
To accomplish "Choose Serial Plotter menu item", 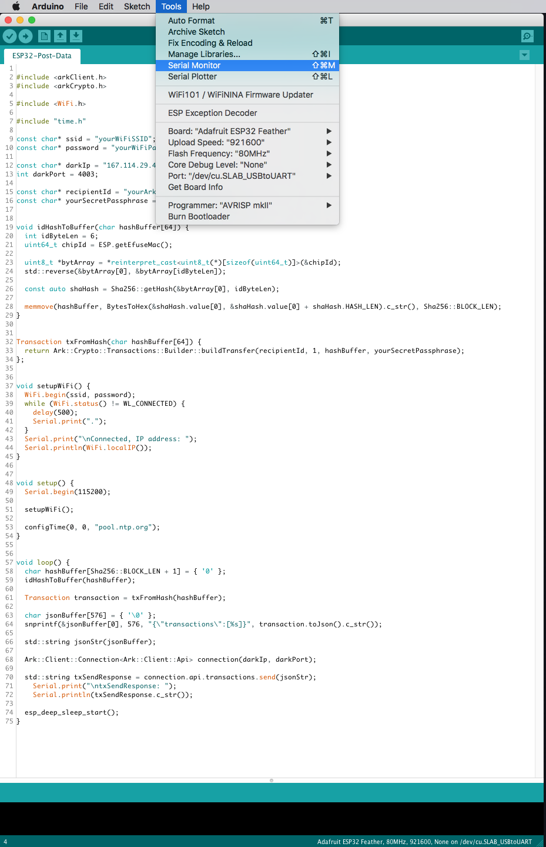I will pyautogui.click(x=193, y=76).
